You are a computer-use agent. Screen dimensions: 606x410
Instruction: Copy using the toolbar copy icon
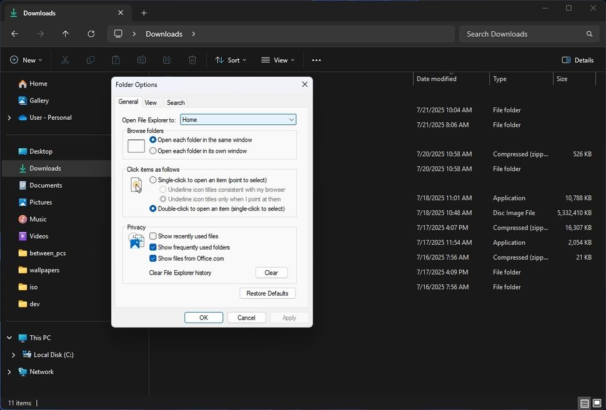pyautogui.click(x=90, y=59)
